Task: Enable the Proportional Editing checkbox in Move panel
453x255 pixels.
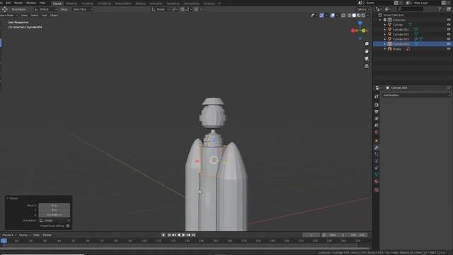Action: 68,226
